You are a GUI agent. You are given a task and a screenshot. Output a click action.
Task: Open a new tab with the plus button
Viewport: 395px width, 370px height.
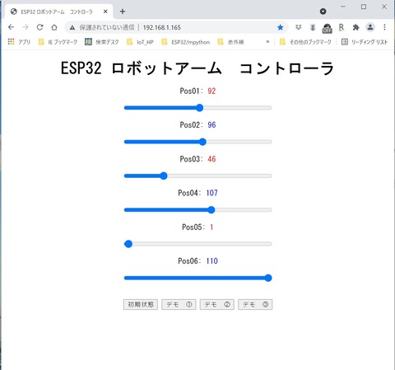tap(123, 12)
